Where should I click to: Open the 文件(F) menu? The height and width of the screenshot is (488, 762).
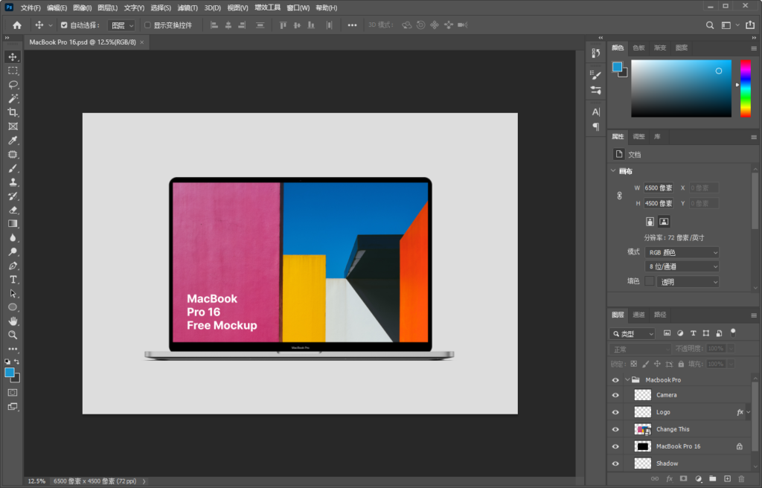tap(31, 7)
